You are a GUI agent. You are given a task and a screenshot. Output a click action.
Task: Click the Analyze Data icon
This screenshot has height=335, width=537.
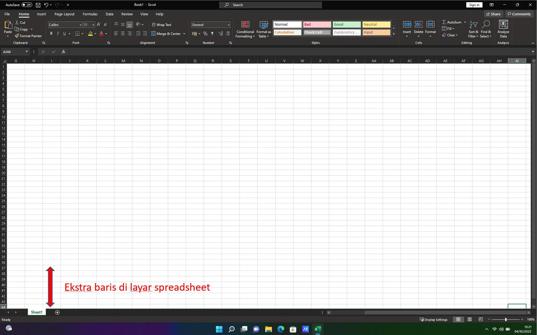pyautogui.click(x=503, y=25)
